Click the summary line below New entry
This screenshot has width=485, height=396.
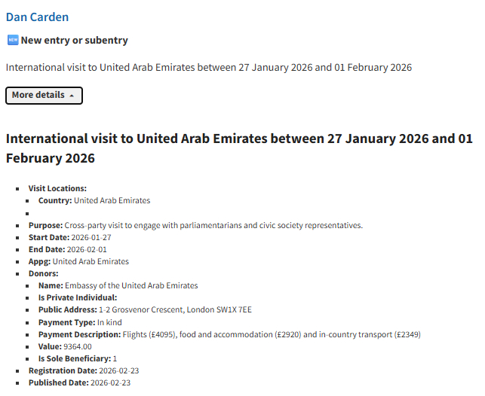[x=208, y=68]
